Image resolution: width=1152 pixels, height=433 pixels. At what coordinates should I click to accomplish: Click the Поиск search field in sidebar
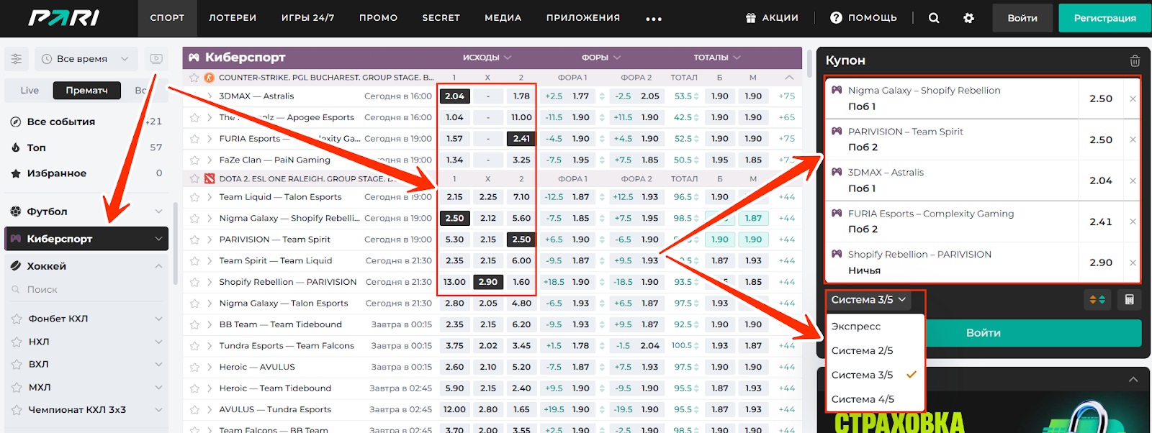tap(79, 290)
